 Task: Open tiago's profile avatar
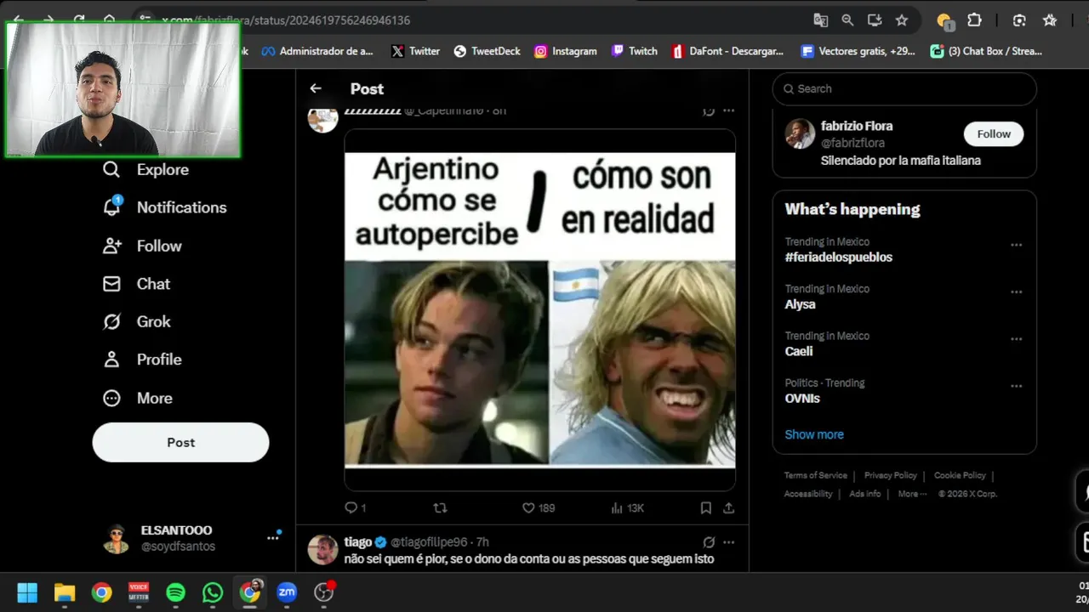point(322,549)
